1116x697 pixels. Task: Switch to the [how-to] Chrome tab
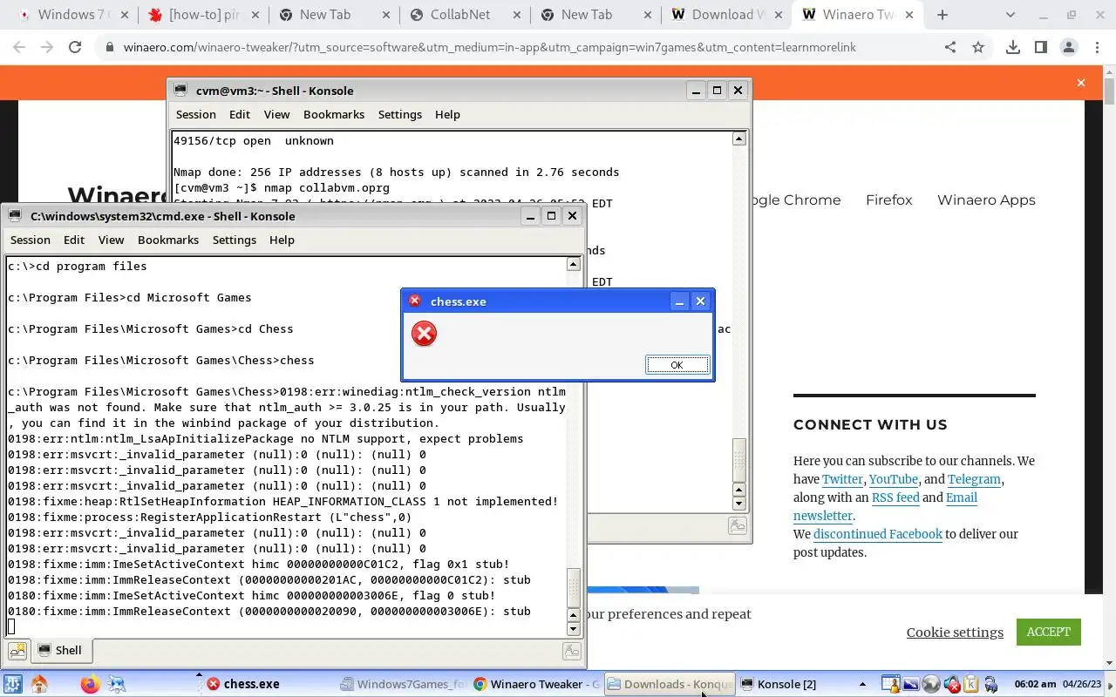(x=203, y=15)
